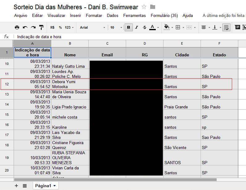Toggle italic formatting button

136,27
